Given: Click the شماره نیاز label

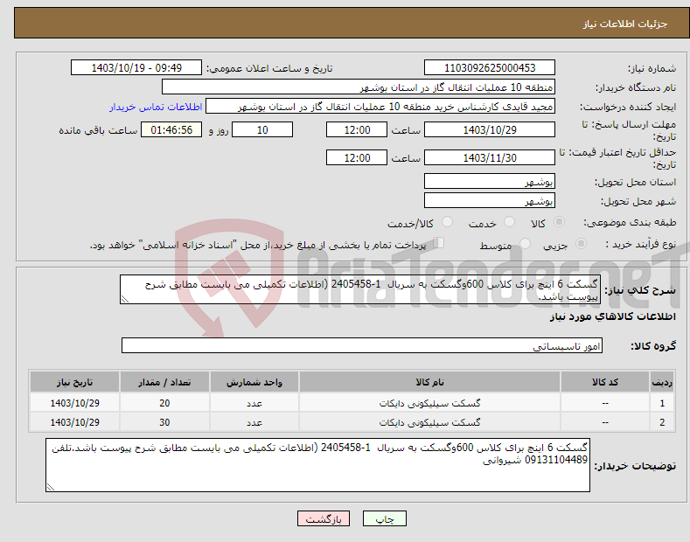Looking at the screenshot, I should point(652,68).
